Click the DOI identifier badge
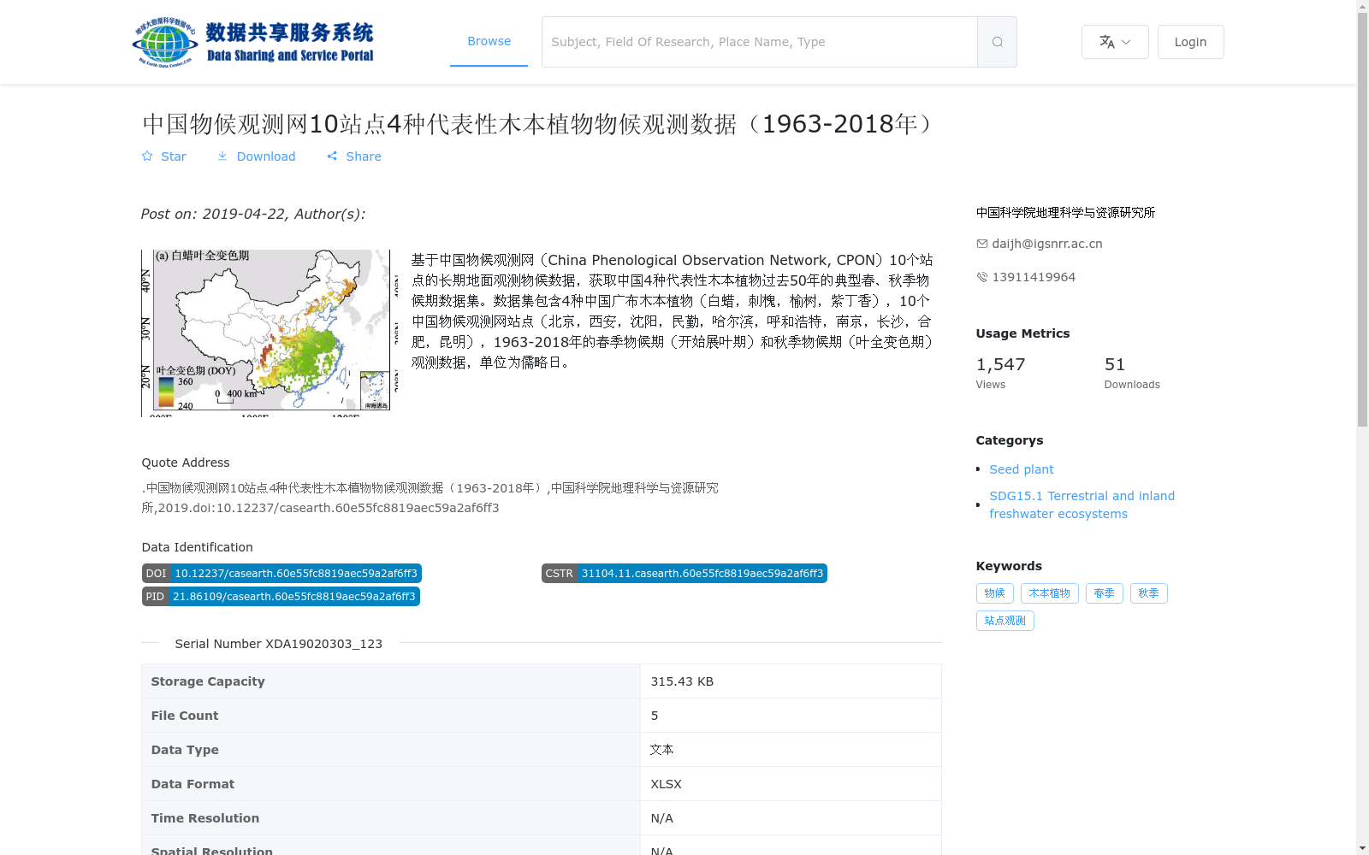Screen dimensions: 1369x855 click(x=282, y=574)
